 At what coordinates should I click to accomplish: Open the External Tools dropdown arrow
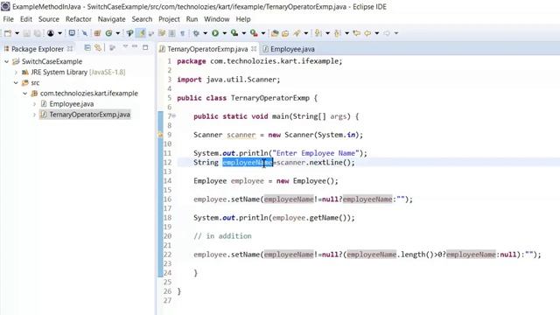263,33
